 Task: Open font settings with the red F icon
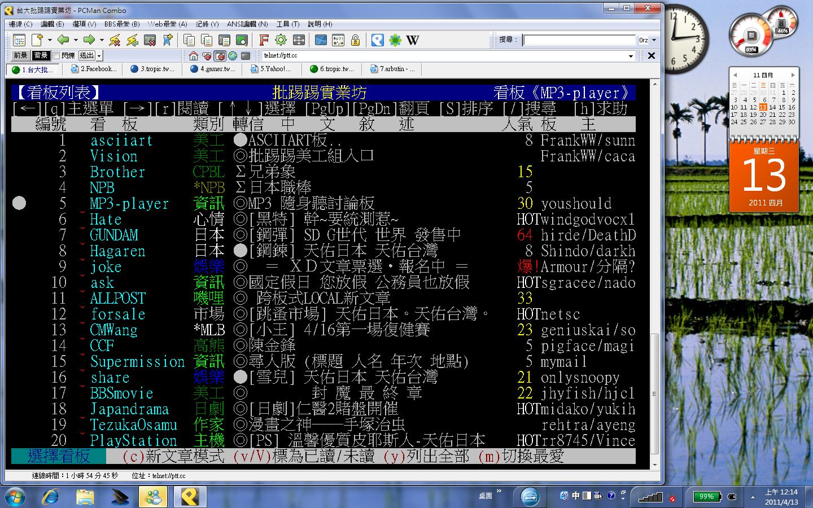click(x=264, y=40)
